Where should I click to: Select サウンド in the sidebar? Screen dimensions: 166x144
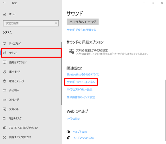click(31, 53)
